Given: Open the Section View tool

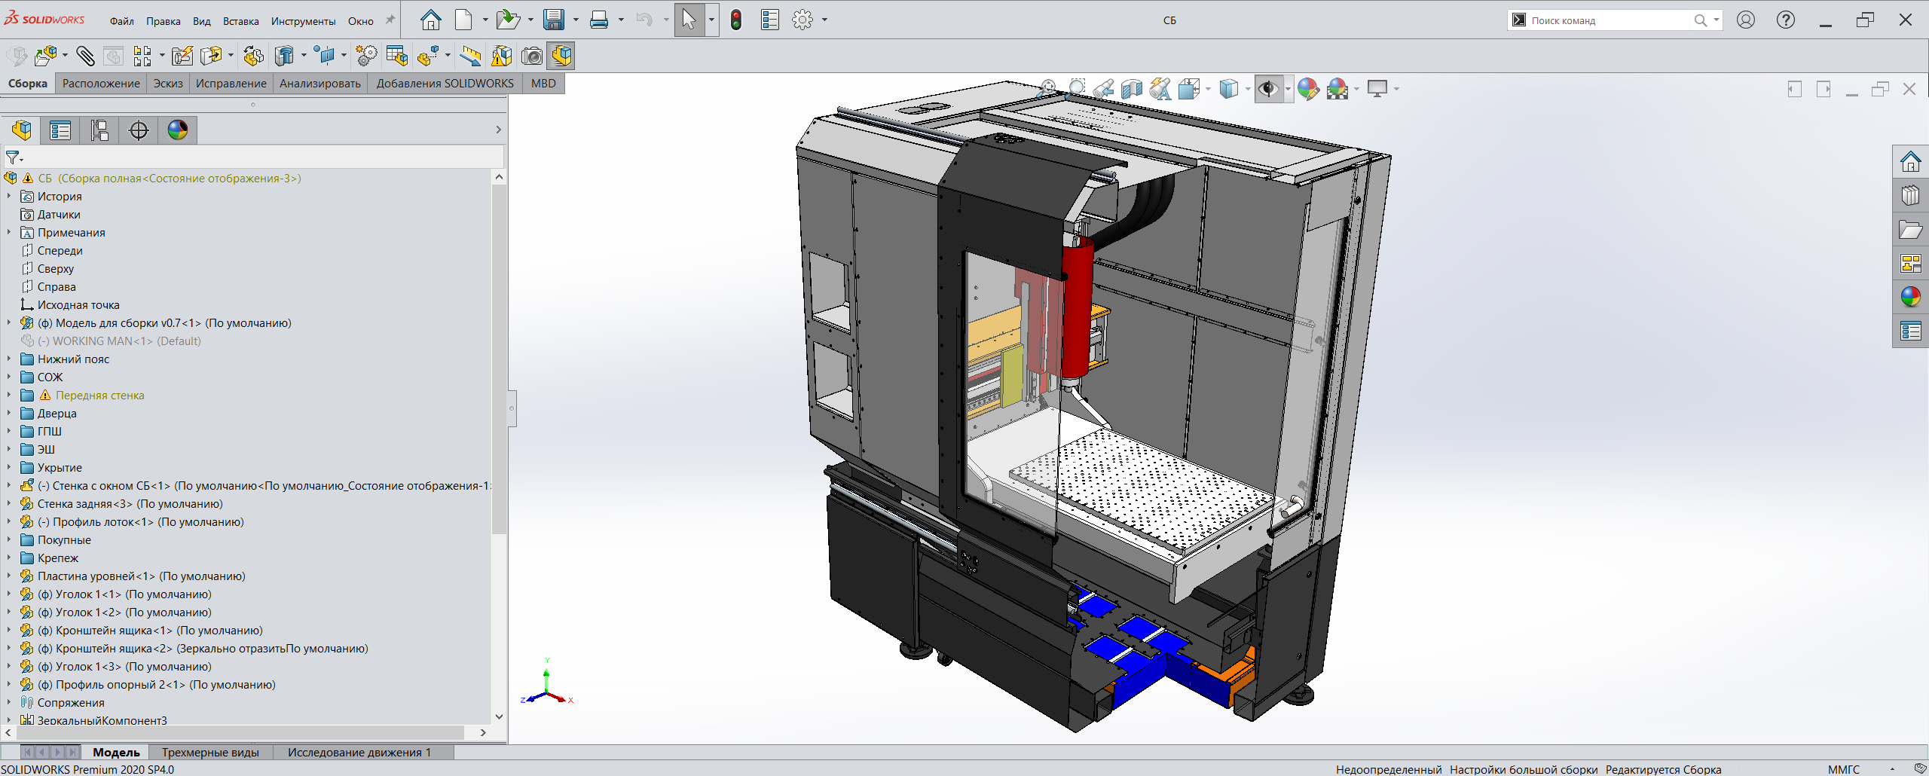Looking at the screenshot, I should click(1131, 90).
